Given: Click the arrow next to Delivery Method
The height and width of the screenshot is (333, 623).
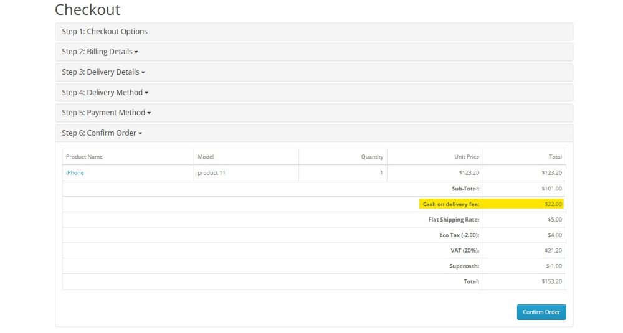Looking at the screenshot, I should coord(146,93).
